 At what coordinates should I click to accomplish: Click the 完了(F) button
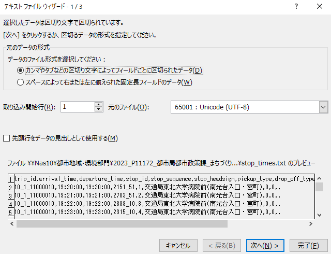(x=308, y=245)
